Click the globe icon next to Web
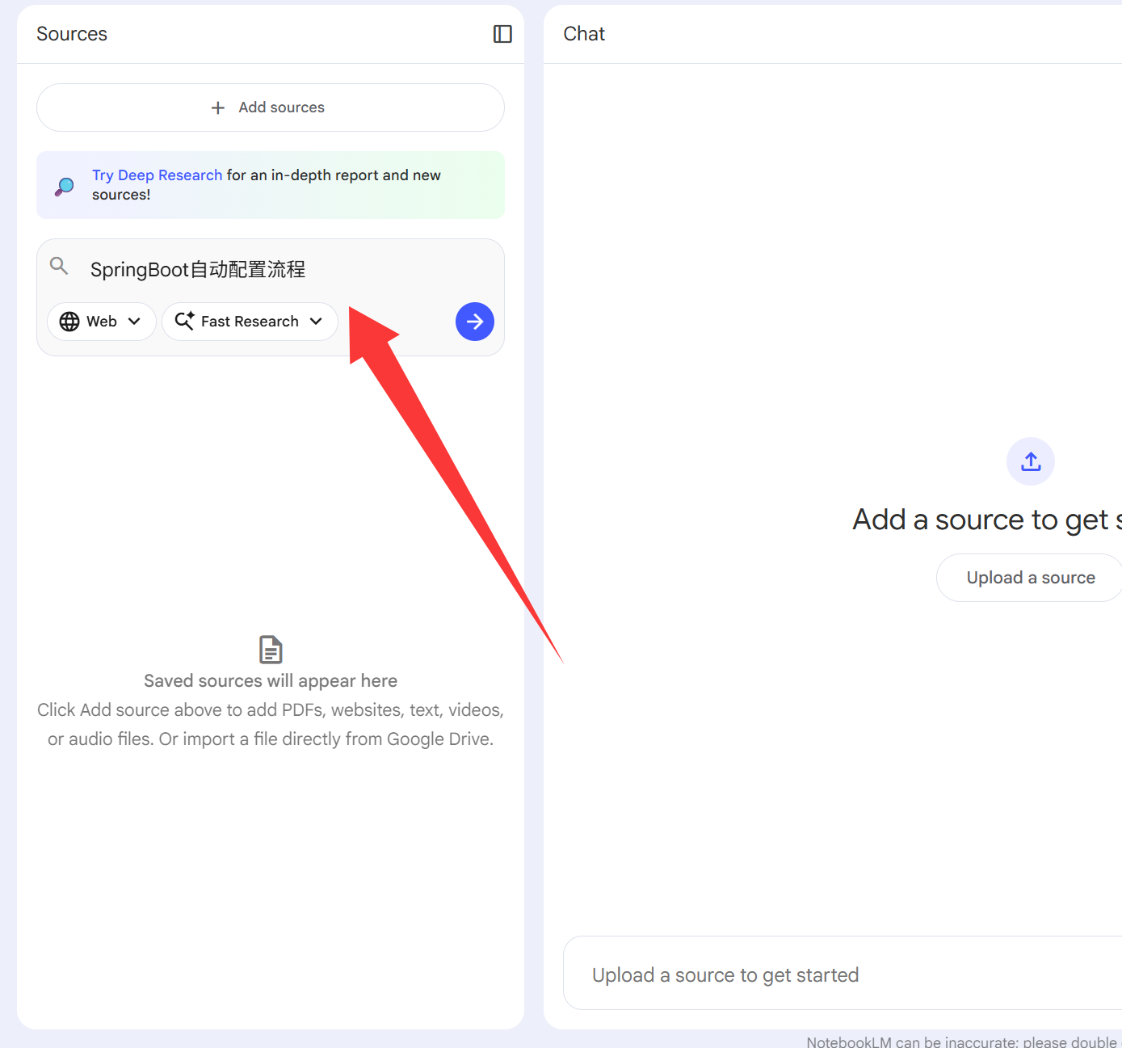The height and width of the screenshot is (1048, 1122). (69, 322)
